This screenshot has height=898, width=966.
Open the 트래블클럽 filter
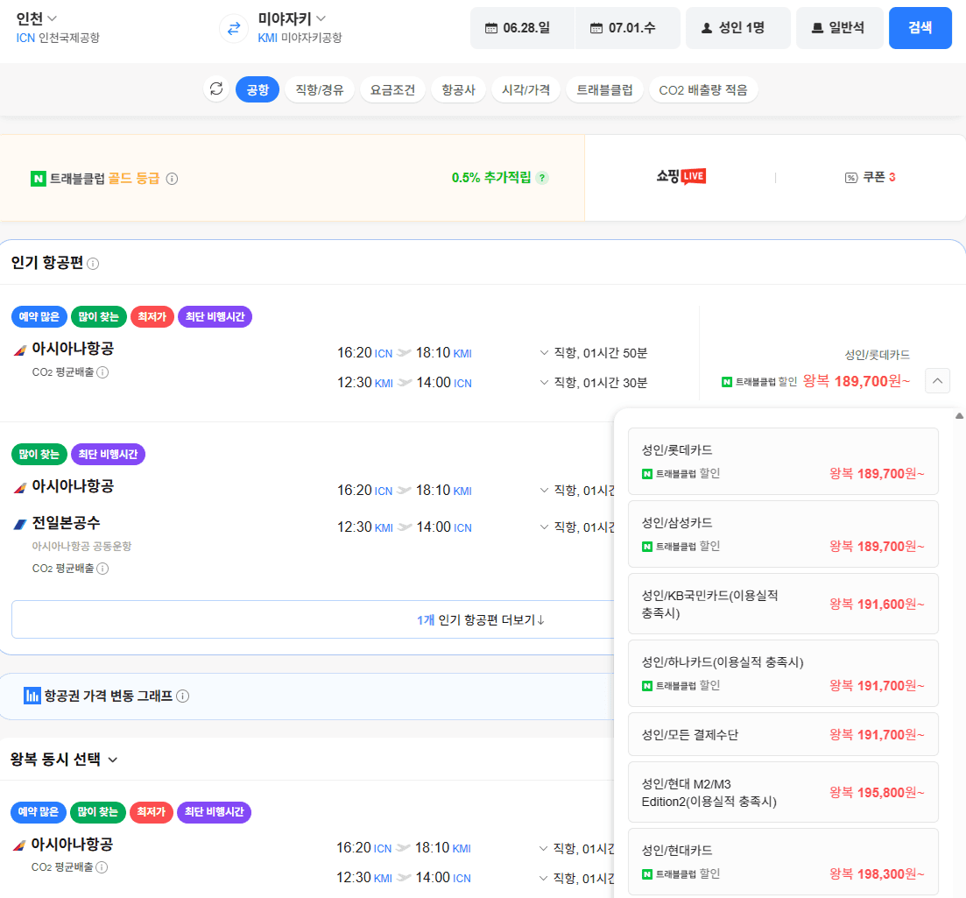[x=604, y=90]
